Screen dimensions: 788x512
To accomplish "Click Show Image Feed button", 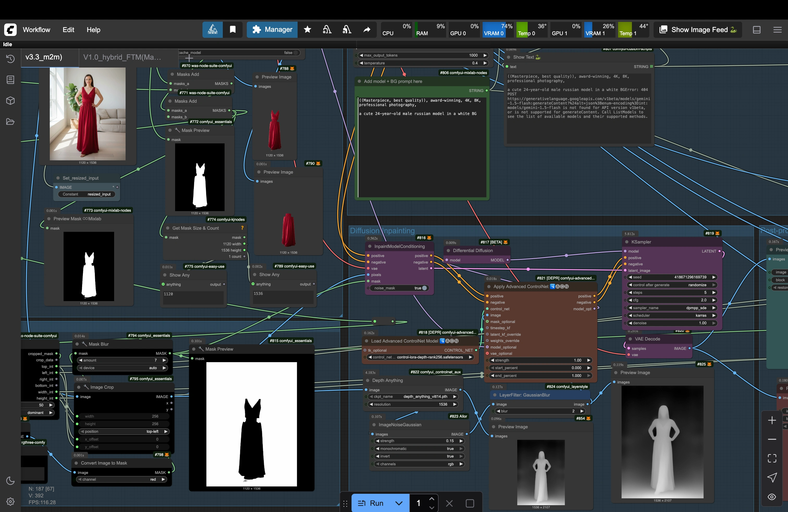I will pos(698,30).
